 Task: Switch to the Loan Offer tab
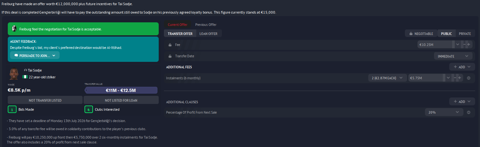(208, 33)
